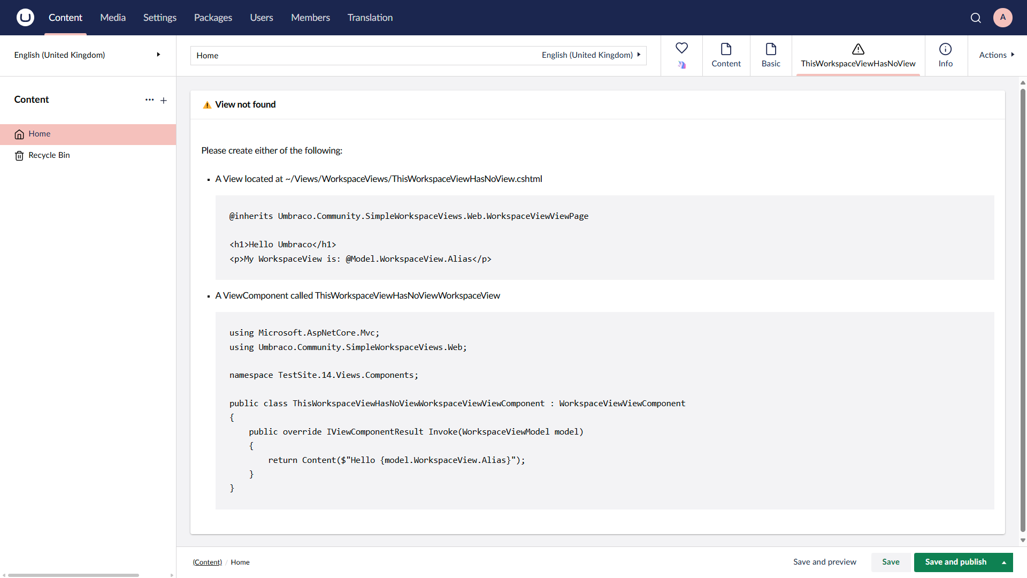Click the heart icon workspace view tab
1027x578 pixels.
[x=682, y=48]
